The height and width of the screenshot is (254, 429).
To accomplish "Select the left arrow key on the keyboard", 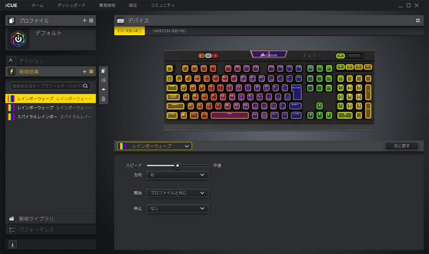I will click(x=310, y=115).
